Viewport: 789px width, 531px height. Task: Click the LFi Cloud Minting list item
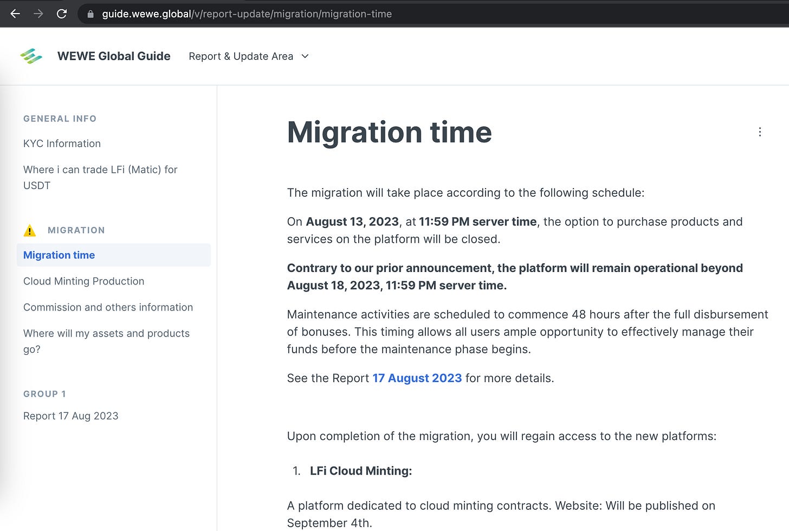click(361, 471)
